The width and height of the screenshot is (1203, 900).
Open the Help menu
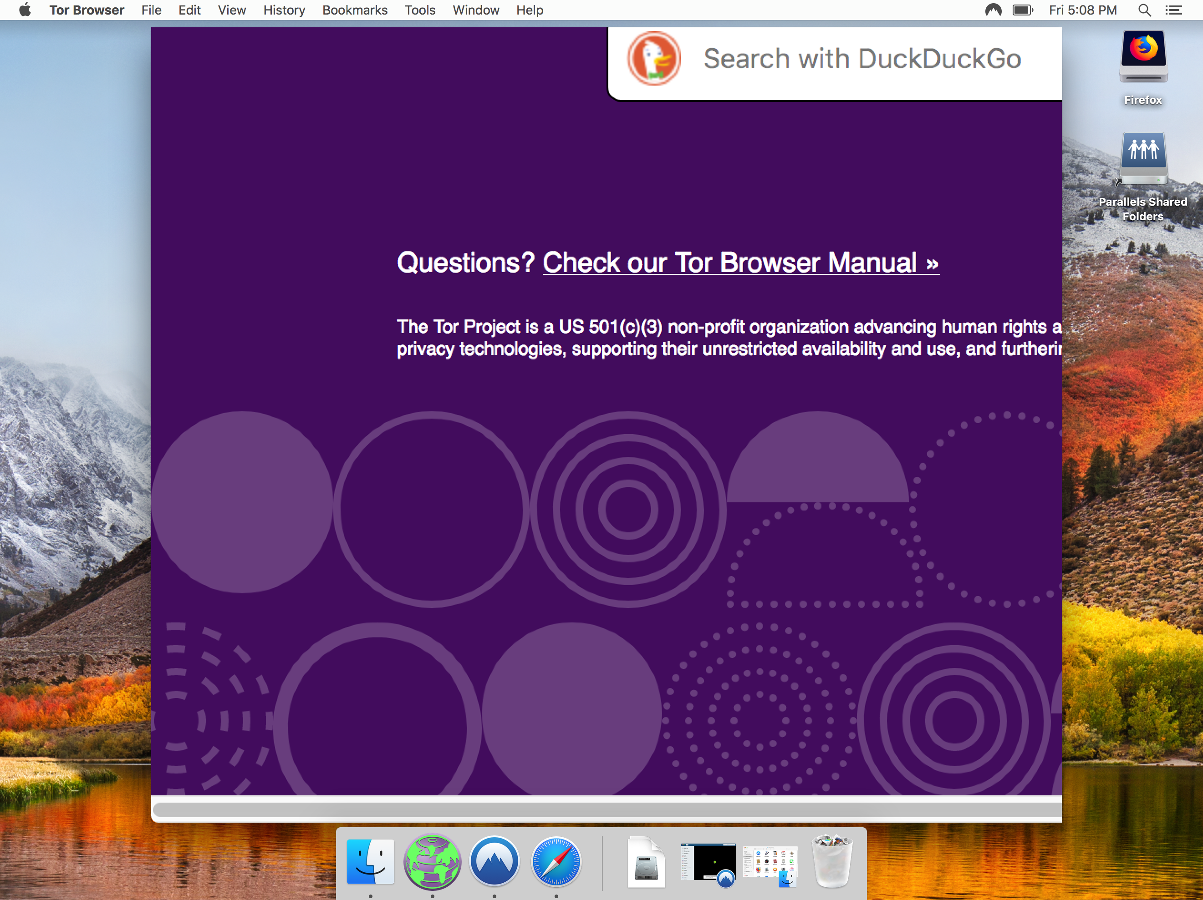click(x=530, y=10)
